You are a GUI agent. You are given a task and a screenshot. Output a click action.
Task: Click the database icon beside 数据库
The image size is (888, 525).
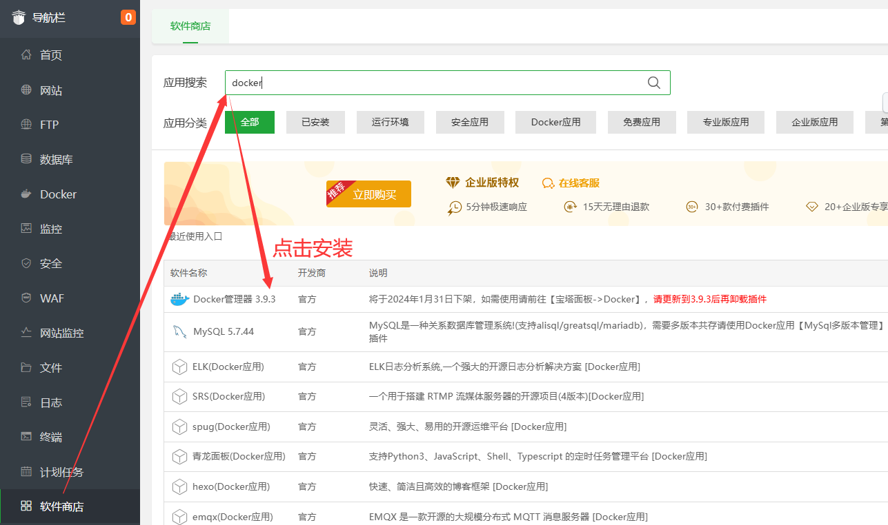click(26, 159)
